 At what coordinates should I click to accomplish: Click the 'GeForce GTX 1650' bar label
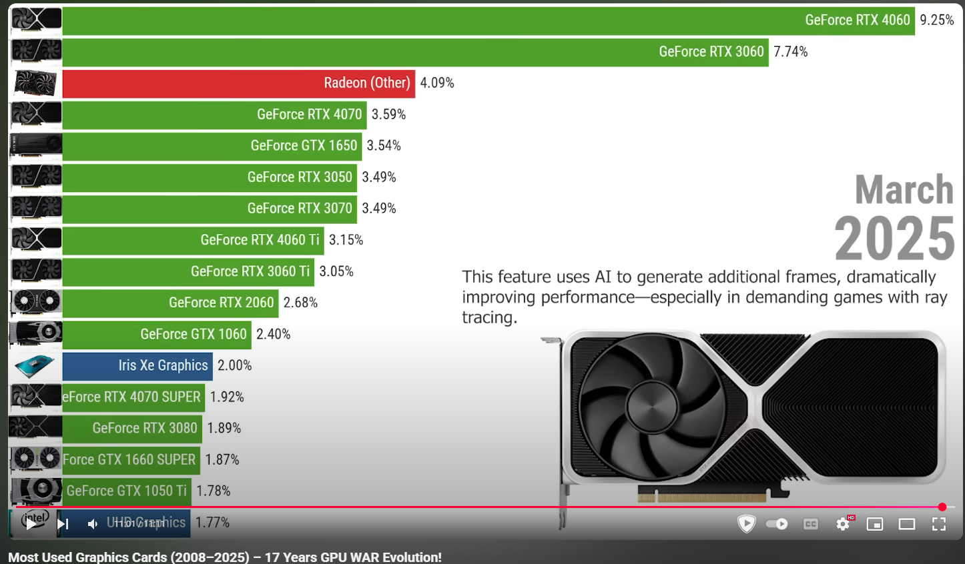[x=304, y=145]
